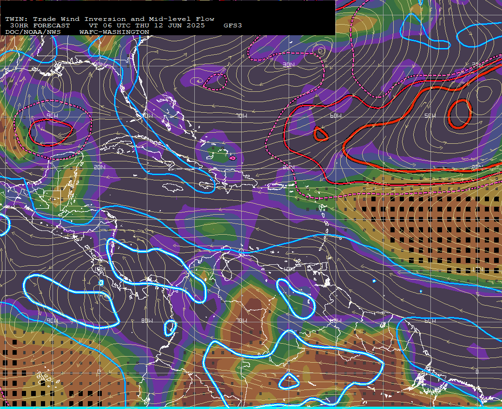This screenshot has height=409, width=502.
Task: Click the "WAFC-WASHINGTON" header text
Action: click(x=114, y=32)
